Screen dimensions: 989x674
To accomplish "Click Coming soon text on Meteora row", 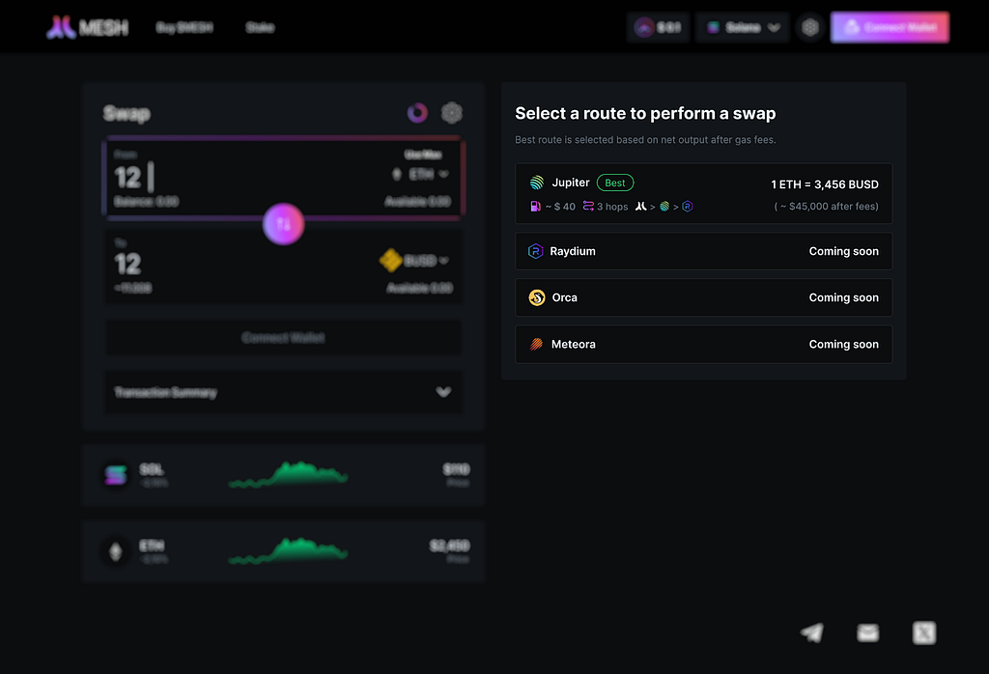I will pyautogui.click(x=843, y=345).
